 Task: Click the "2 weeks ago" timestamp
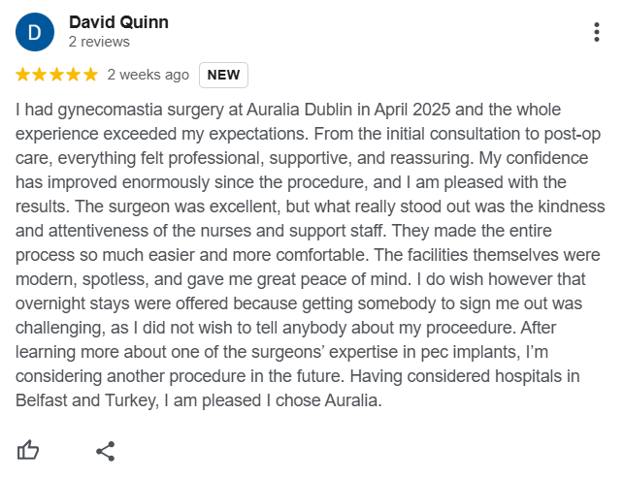148,75
